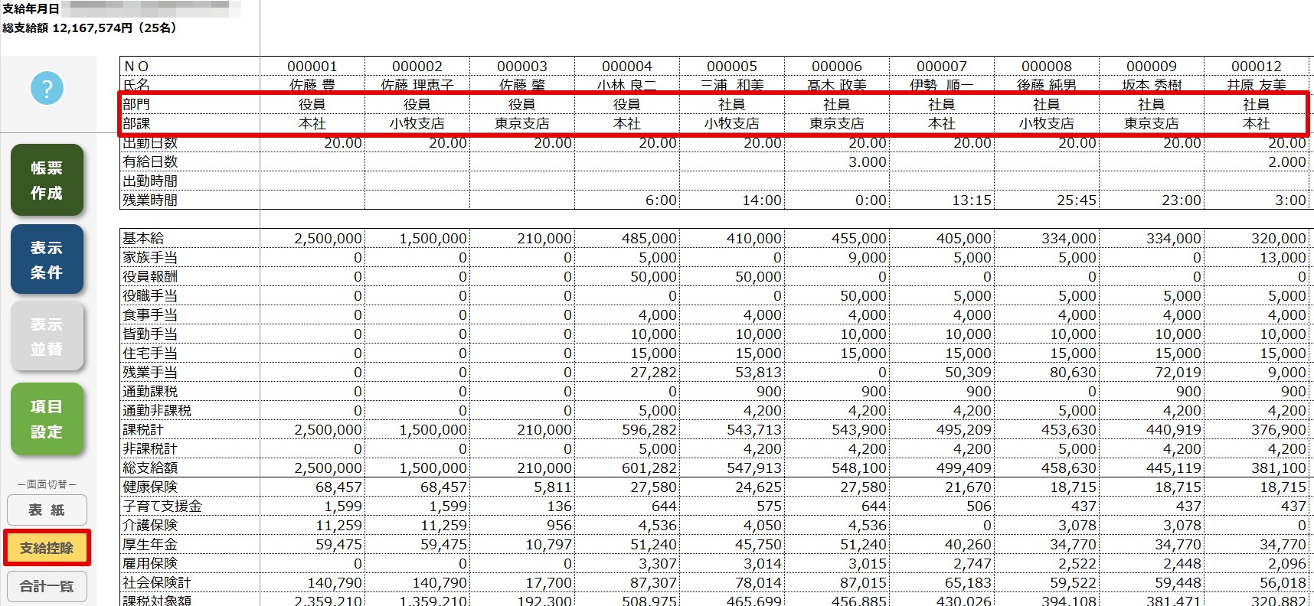
Task: Select employee number 000012 column header
Action: point(1257,67)
